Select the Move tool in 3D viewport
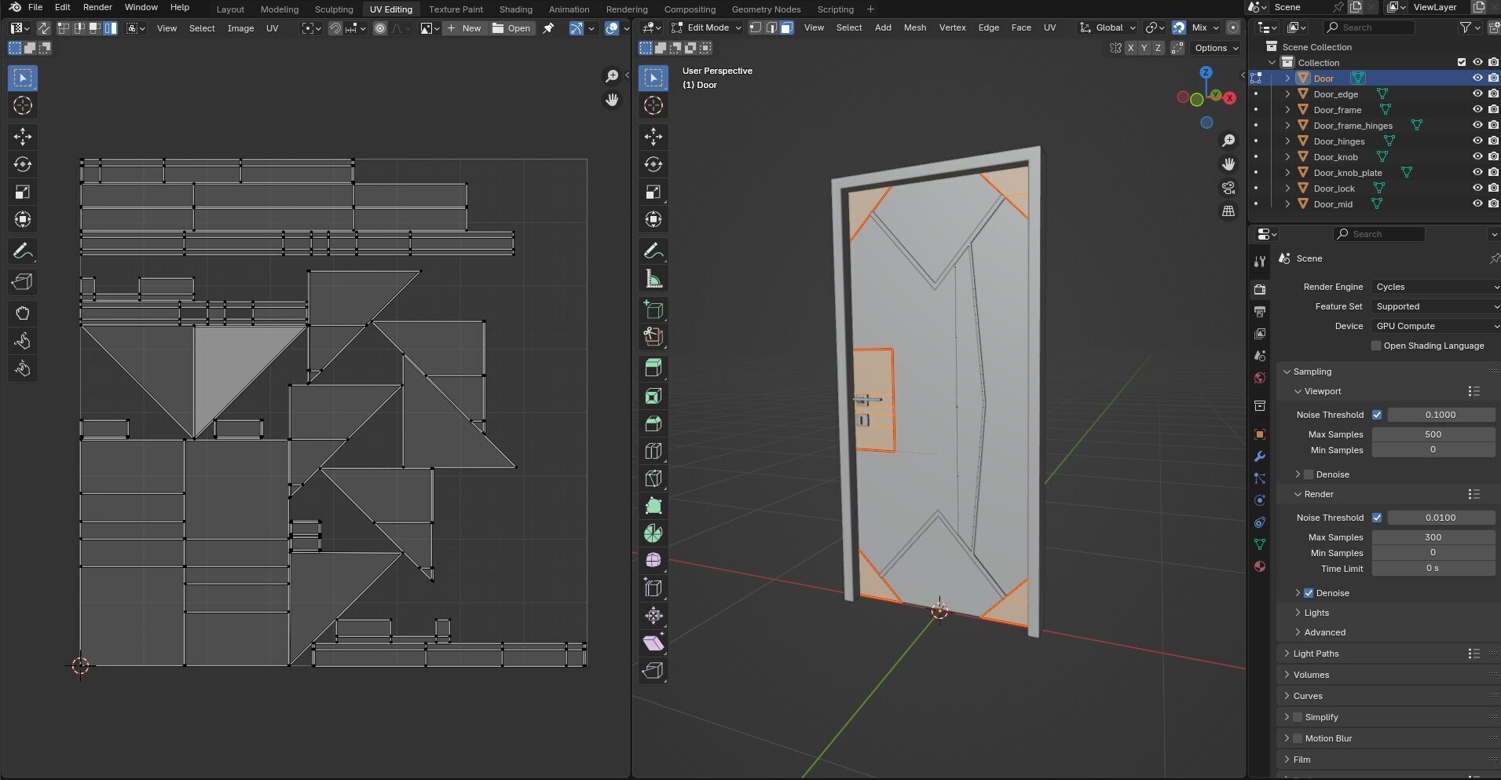The height and width of the screenshot is (780, 1501). (x=653, y=137)
